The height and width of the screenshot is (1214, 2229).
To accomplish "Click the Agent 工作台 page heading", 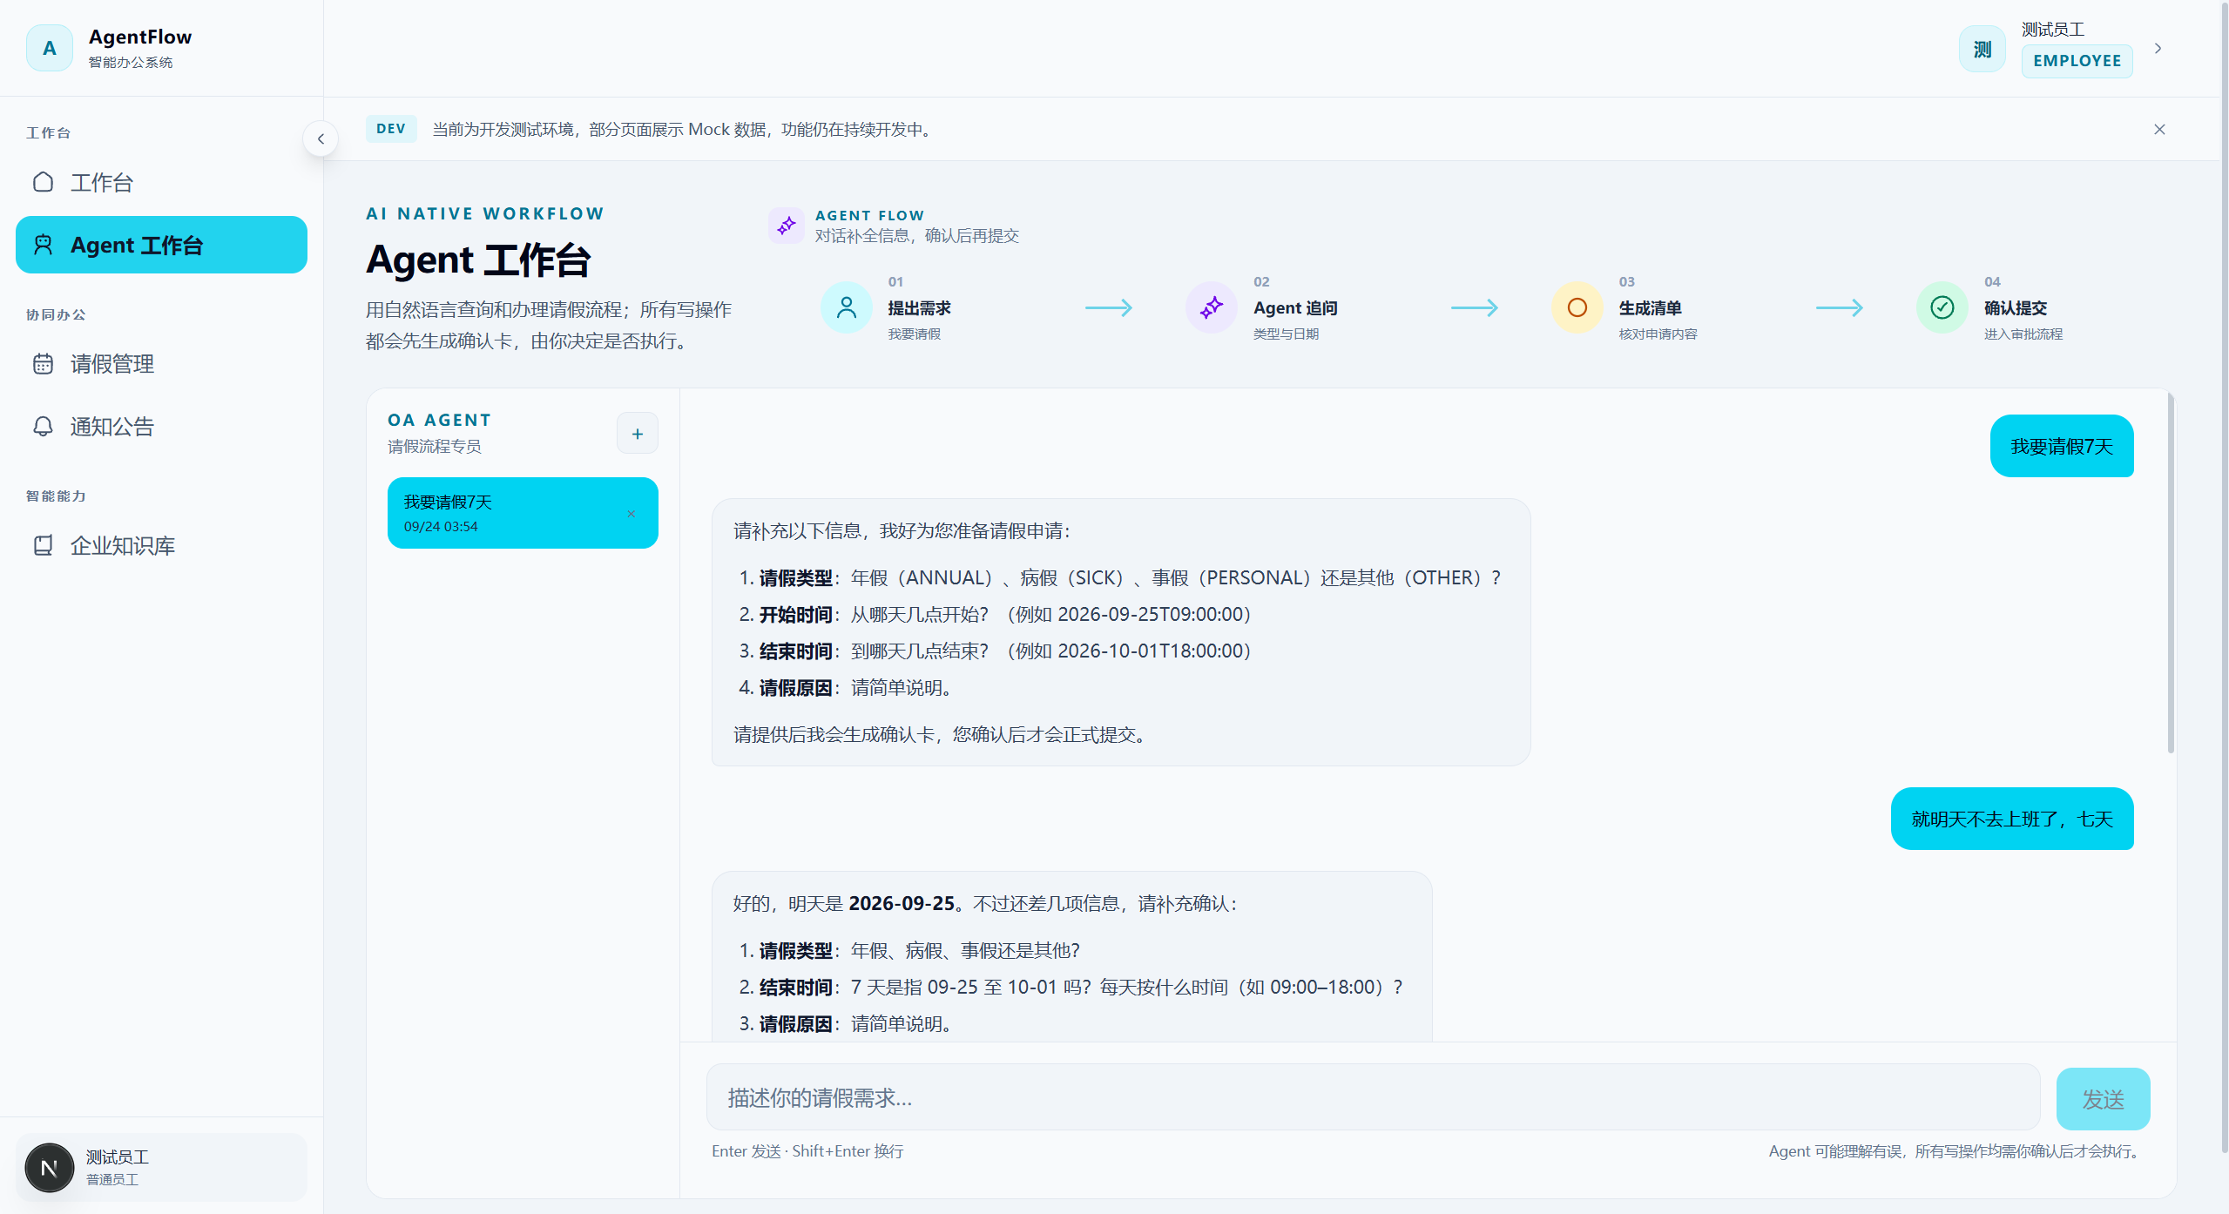I will pyautogui.click(x=478, y=260).
